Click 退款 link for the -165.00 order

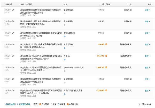[x=146, y=56]
